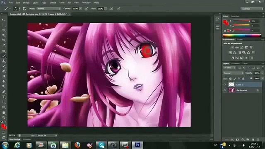
Task: Select the Eraser tool
Action: pos(4,71)
